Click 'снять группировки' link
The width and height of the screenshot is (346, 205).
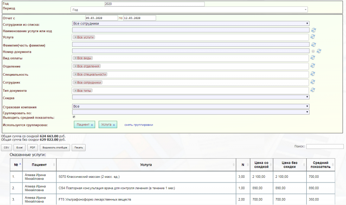point(138,125)
